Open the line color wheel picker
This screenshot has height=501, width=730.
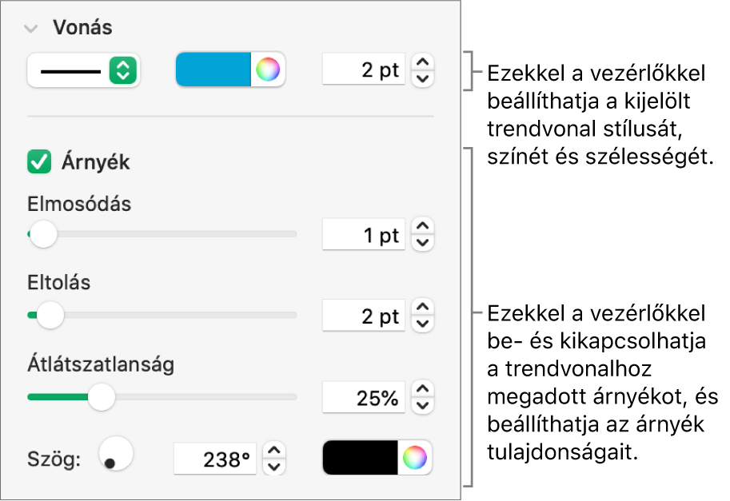click(x=268, y=70)
